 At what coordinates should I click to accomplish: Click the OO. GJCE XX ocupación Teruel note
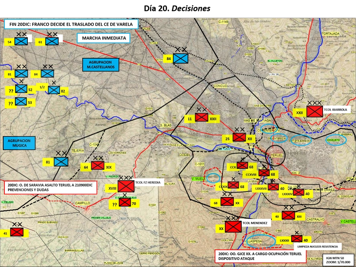coord(260,256)
